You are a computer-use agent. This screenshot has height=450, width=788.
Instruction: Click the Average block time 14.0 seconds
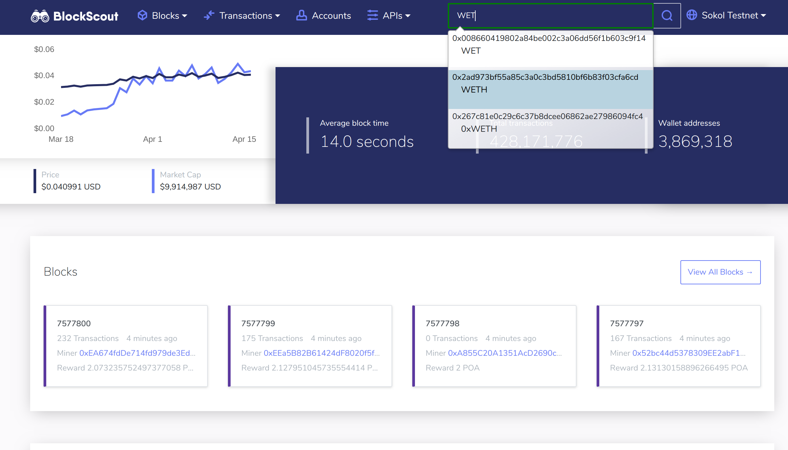(x=367, y=142)
